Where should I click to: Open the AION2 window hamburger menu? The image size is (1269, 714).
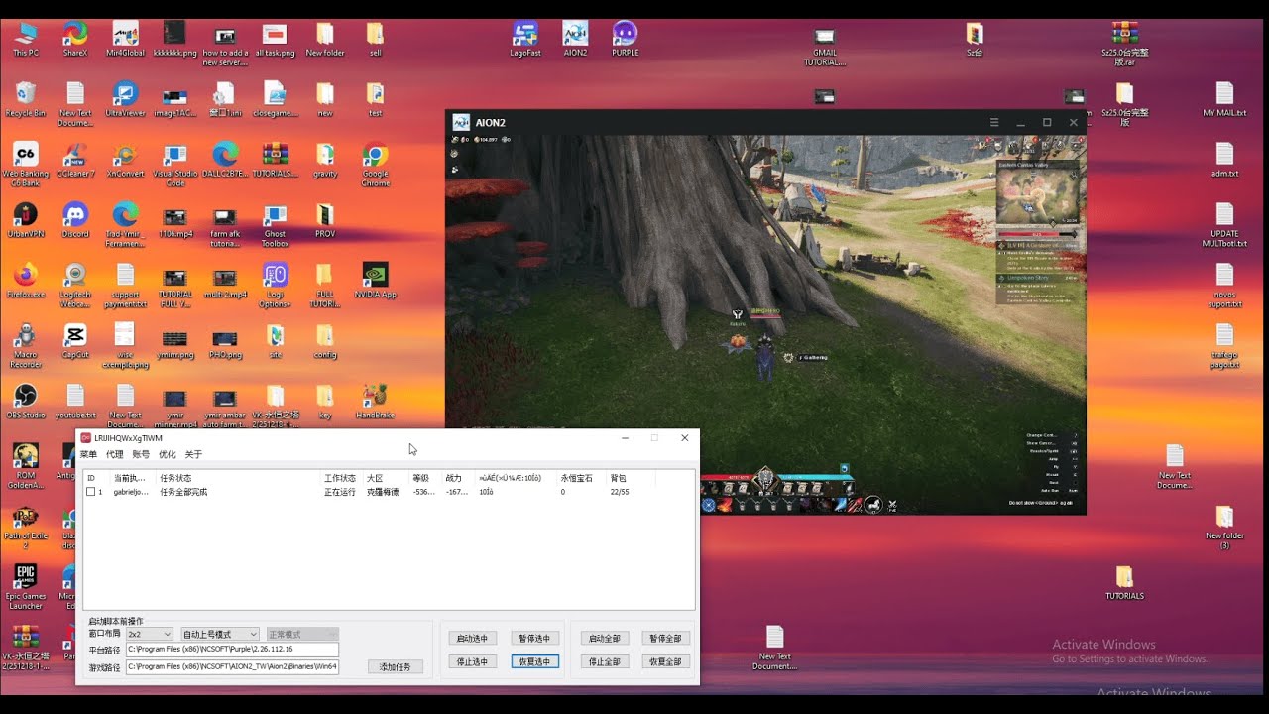click(x=994, y=122)
